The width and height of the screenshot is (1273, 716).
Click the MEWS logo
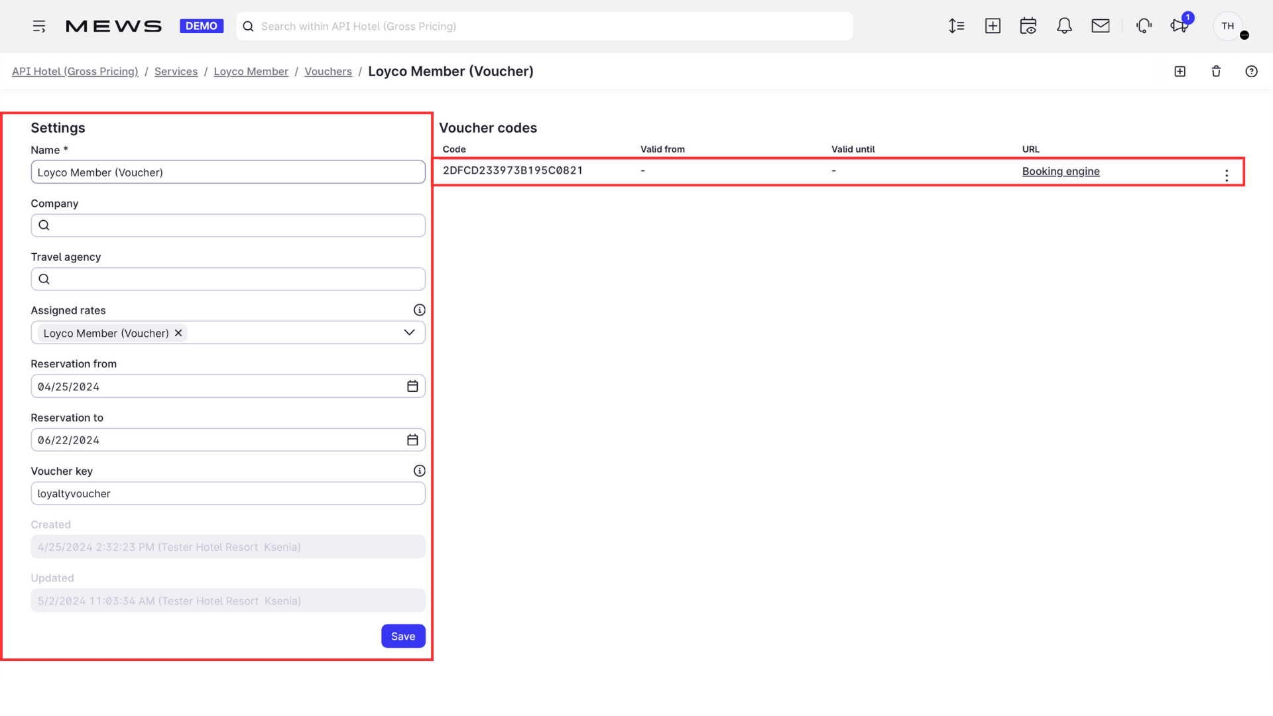tap(113, 27)
